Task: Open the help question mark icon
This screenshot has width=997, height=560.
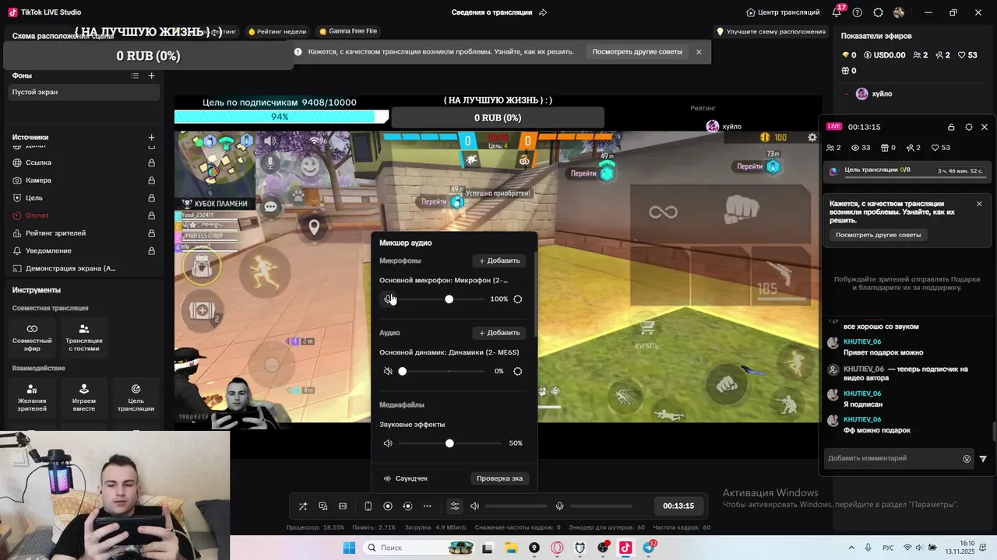Action: click(x=858, y=12)
